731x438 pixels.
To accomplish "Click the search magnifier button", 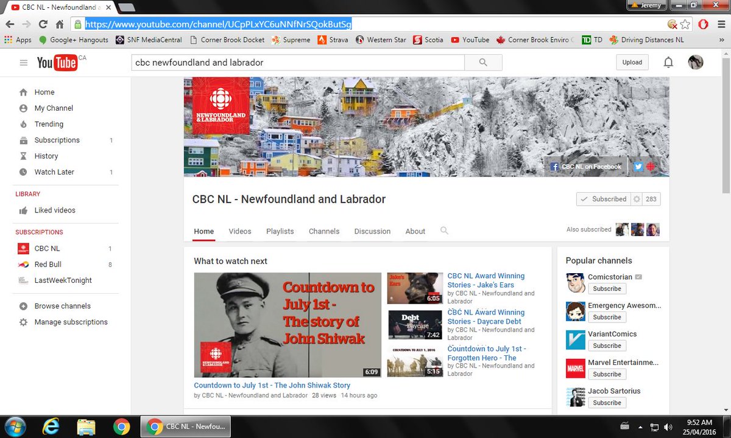I will point(483,63).
